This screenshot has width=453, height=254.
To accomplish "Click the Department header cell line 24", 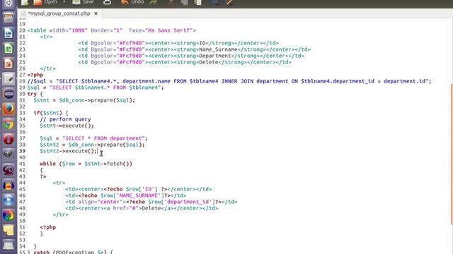I will 191,56.
